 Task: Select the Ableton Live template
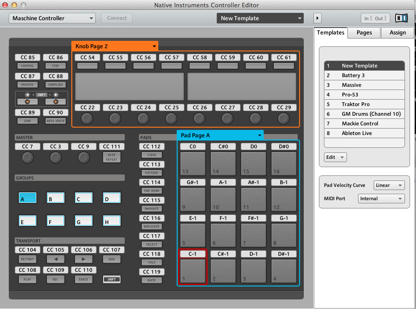[x=364, y=133]
